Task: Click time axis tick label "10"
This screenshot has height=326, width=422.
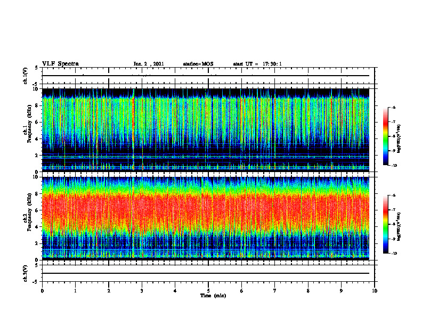Action: point(375,291)
